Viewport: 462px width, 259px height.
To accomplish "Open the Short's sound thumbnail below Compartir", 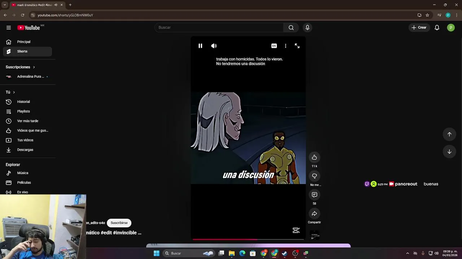I will pyautogui.click(x=315, y=235).
